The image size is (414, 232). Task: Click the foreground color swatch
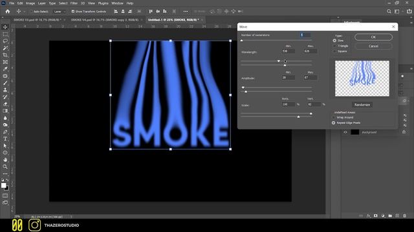click(4, 186)
